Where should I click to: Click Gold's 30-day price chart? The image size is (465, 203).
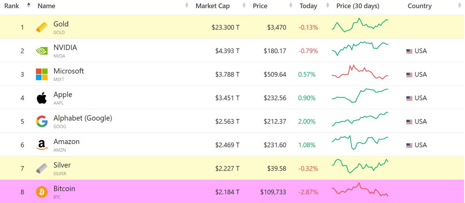click(x=360, y=25)
